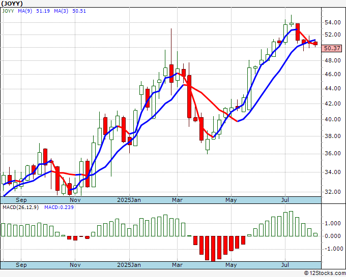Click the 38.00 price axis label
This screenshot has height=277, width=346.
tap(332, 136)
